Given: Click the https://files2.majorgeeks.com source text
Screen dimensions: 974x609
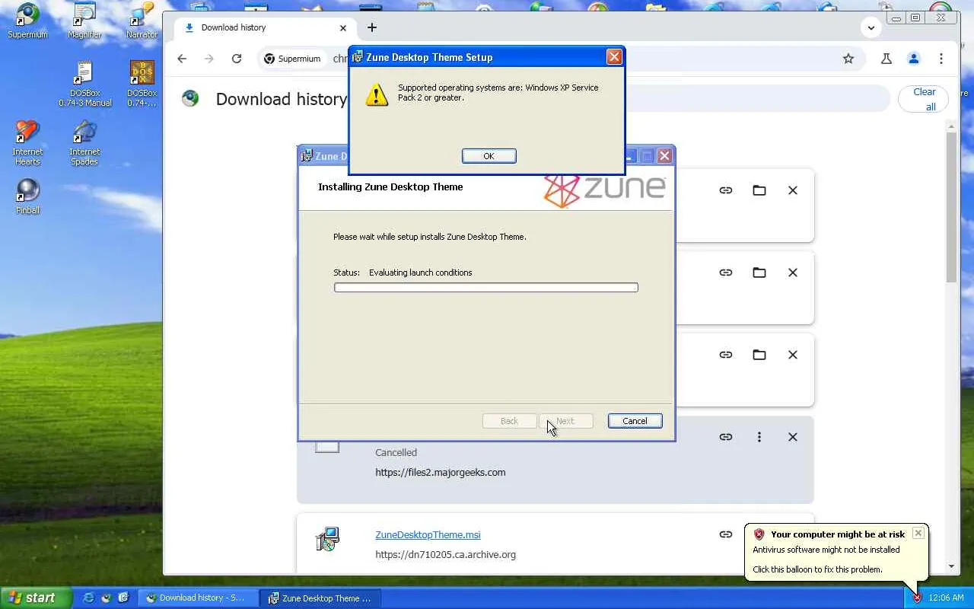Looking at the screenshot, I should click(440, 472).
